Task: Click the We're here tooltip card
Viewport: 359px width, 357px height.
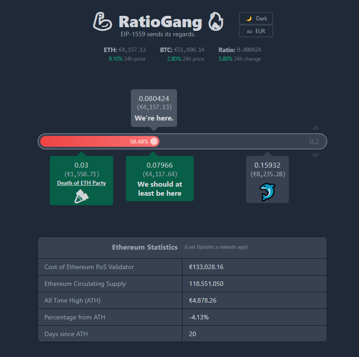Action: click(154, 108)
